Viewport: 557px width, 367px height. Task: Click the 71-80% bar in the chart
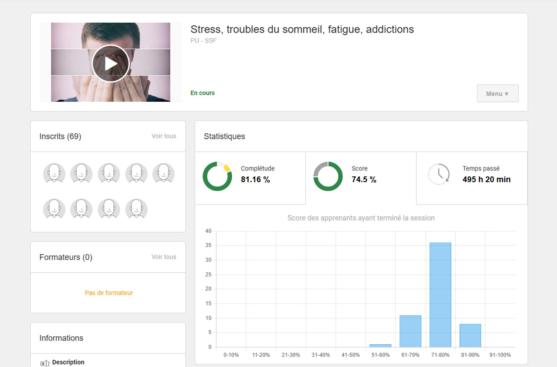(440, 295)
